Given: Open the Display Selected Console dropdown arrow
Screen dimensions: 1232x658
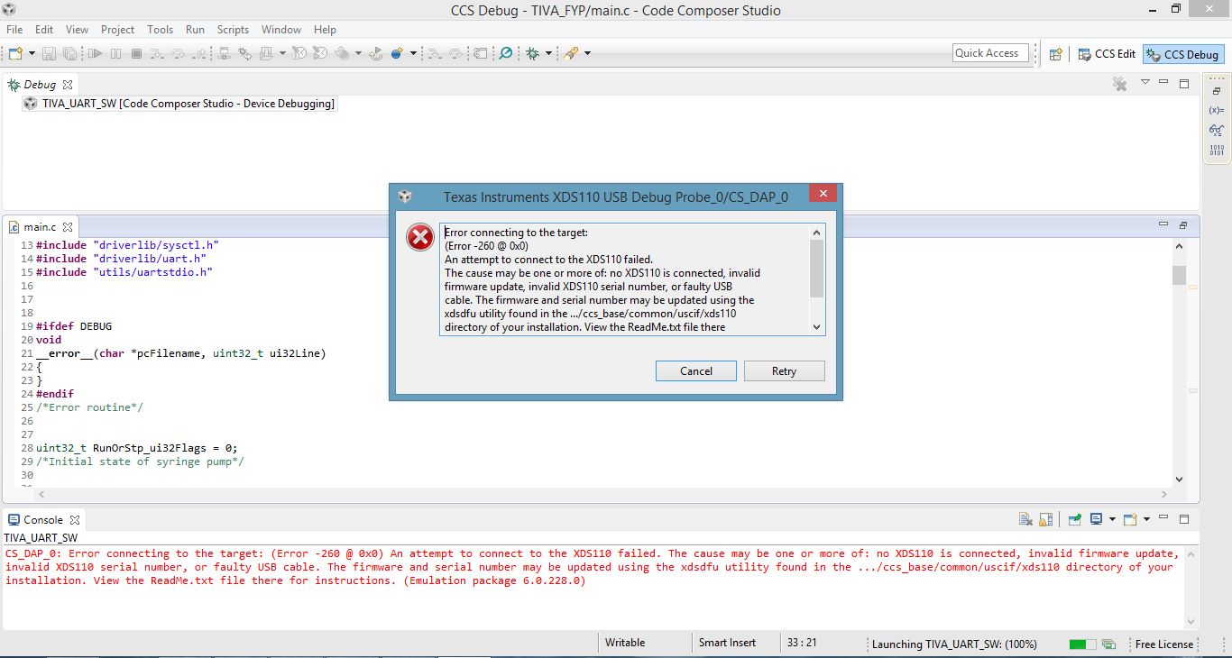Looking at the screenshot, I should point(1112,519).
